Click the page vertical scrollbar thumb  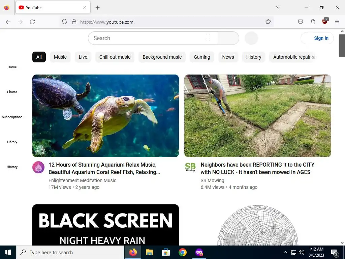click(342, 46)
